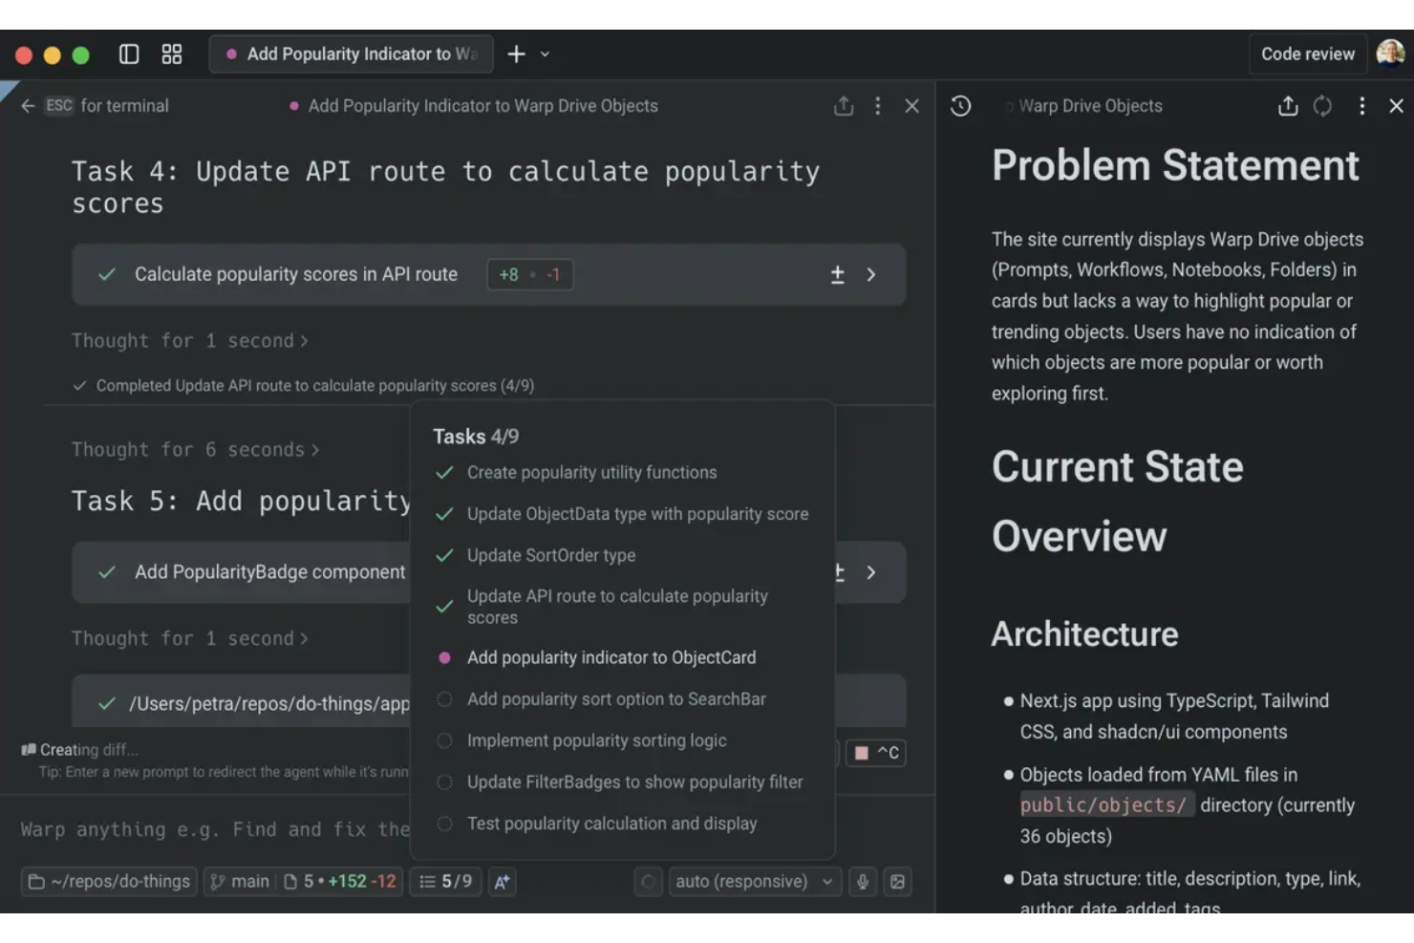This screenshot has height=943, width=1414.
Task: Open Warp Drive pane more options menu
Action: click(1362, 106)
